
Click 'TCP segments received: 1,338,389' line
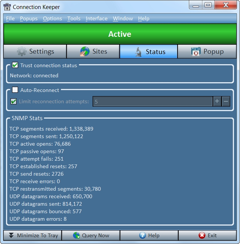pyautogui.click(x=51, y=129)
